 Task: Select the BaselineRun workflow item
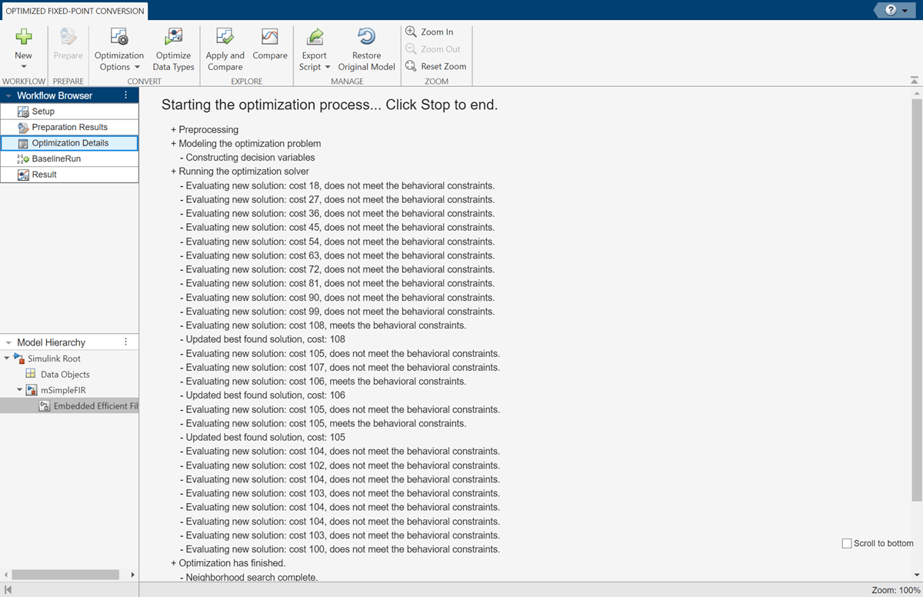pyautogui.click(x=55, y=158)
